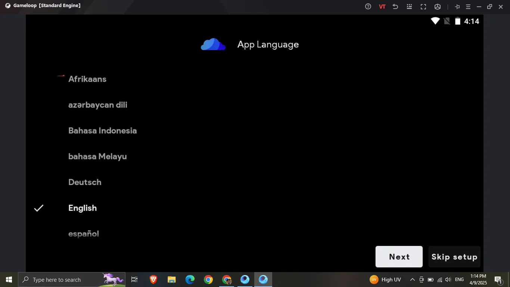Pick Afrikaans from the list

click(87, 79)
